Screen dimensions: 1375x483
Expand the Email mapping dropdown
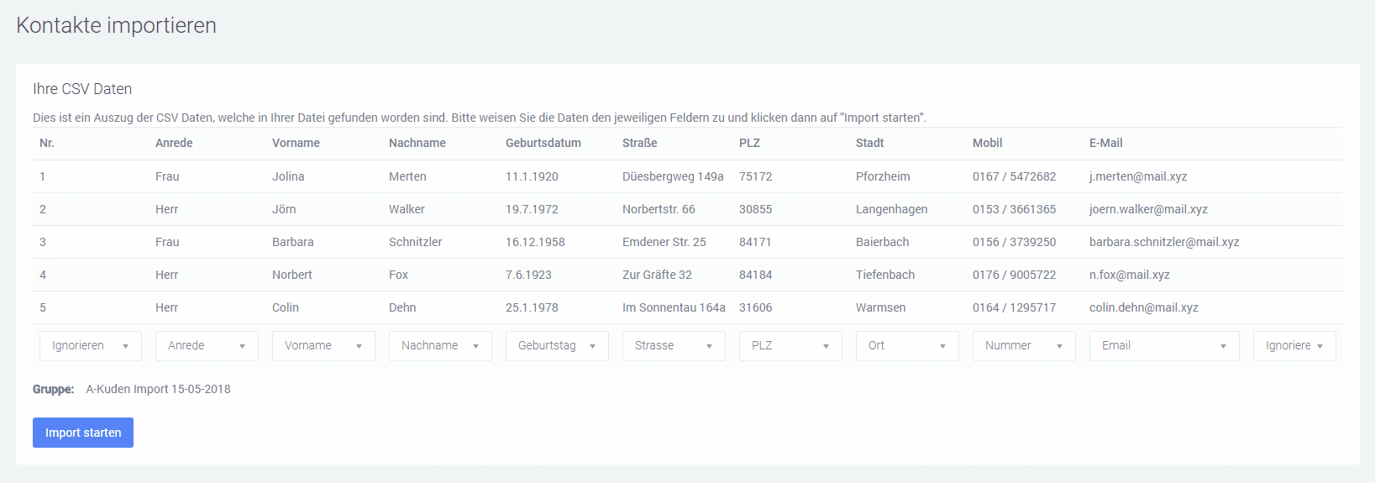(x=1163, y=346)
